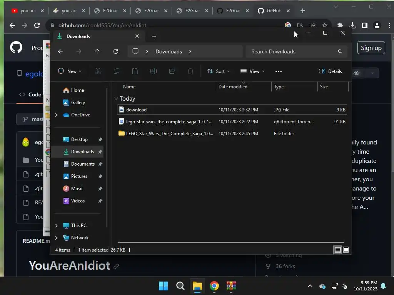
Task: Expand OneDrive in navigation pane
Action: pyautogui.click(x=56, y=115)
